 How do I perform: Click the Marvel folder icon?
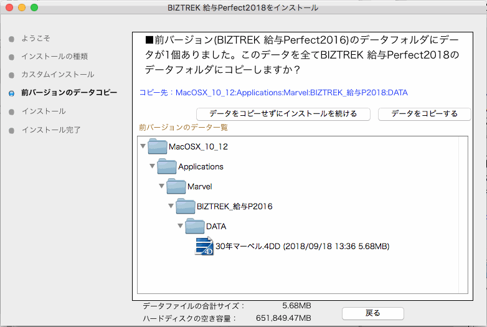(177, 186)
